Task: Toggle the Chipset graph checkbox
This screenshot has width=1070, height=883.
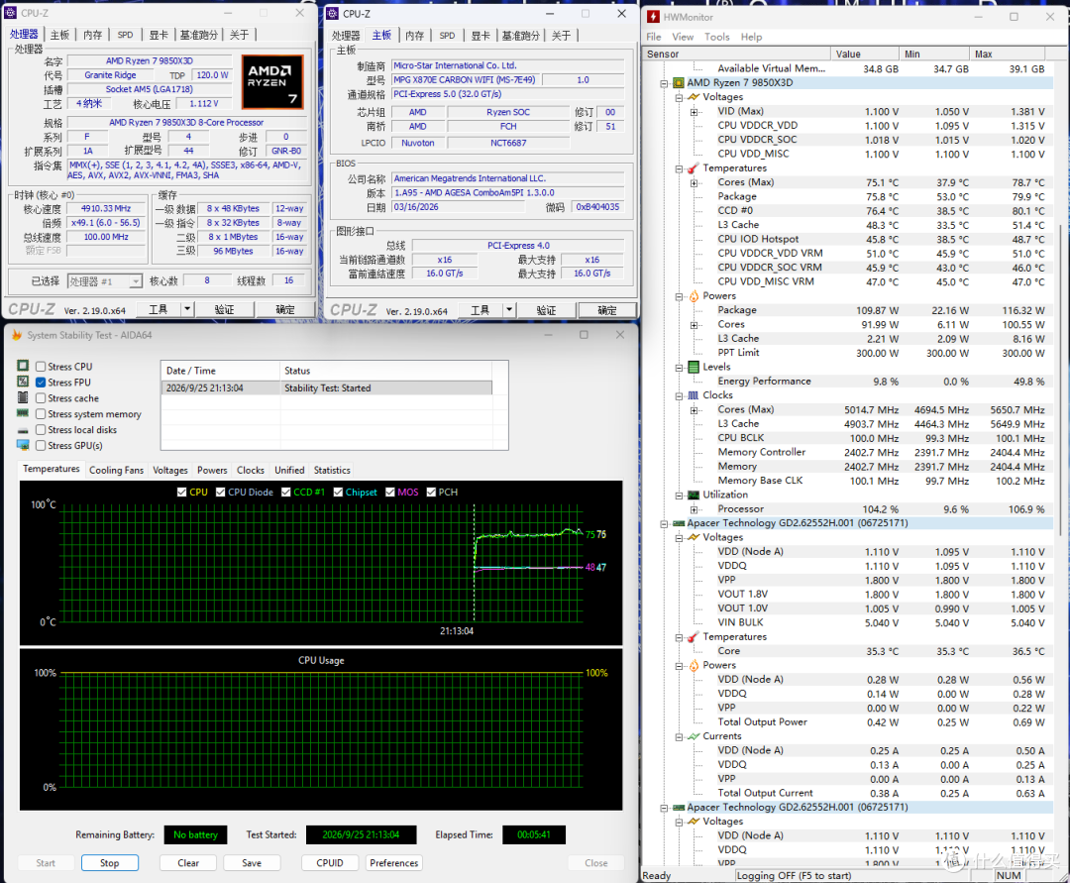Action: pyautogui.click(x=338, y=492)
